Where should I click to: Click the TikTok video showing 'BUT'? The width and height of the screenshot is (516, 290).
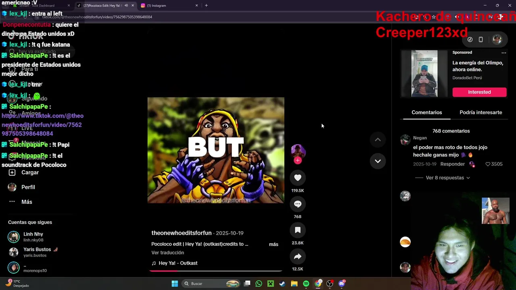click(x=216, y=150)
